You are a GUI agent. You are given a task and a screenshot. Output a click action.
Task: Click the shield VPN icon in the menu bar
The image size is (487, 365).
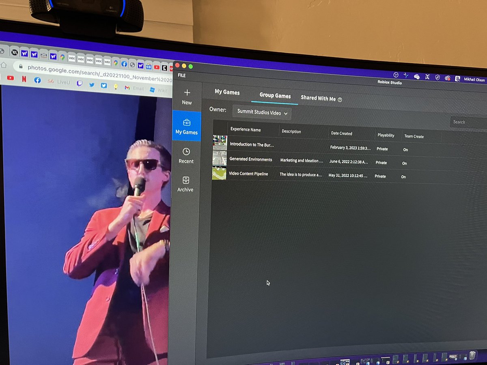tap(437, 77)
